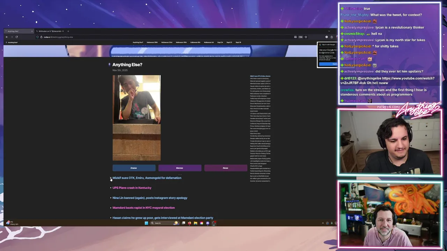Open the list-all-tabs dropdown arrow
447x251 pixels.
click(x=329, y=31)
